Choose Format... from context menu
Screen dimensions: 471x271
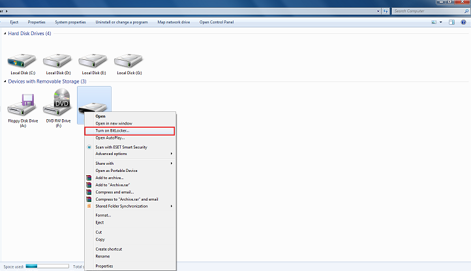coord(130,215)
